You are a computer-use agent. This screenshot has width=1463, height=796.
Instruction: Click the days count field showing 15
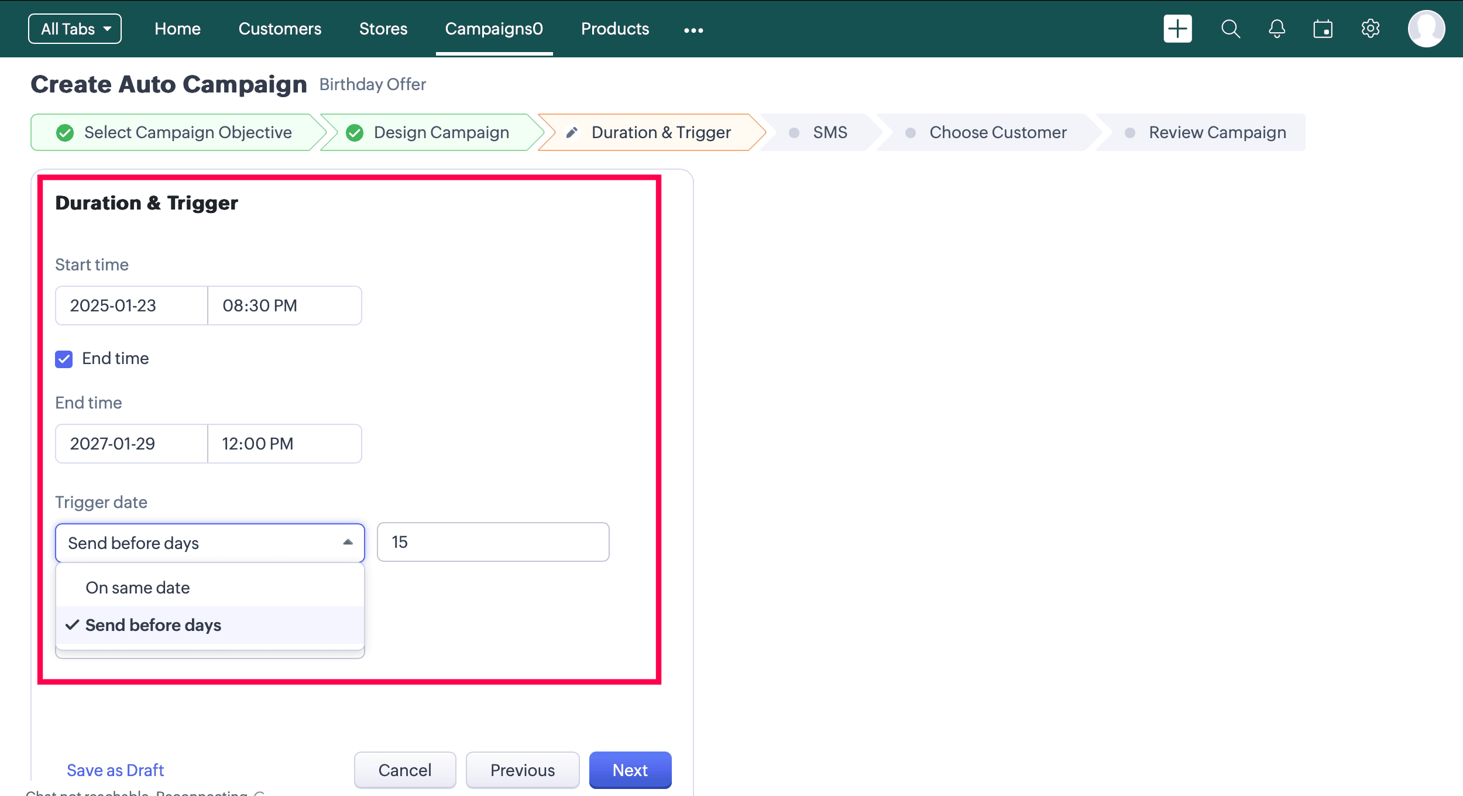pyautogui.click(x=493, y=542)
